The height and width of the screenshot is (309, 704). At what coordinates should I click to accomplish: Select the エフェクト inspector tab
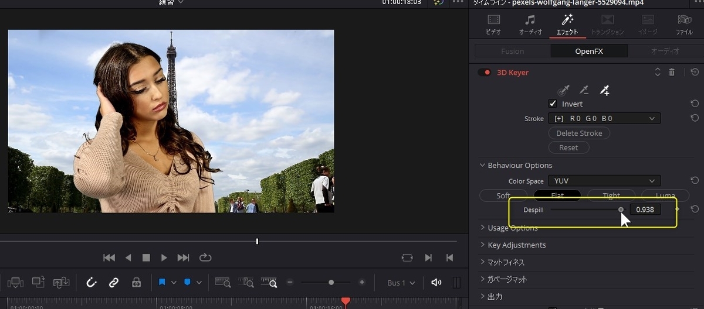(x=567, y=25)
